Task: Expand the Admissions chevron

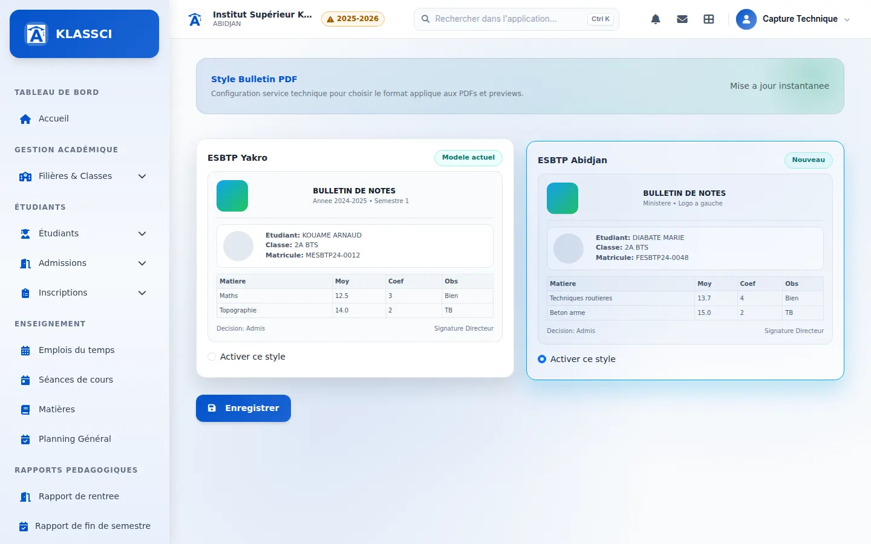Action: tap(142, 264)
